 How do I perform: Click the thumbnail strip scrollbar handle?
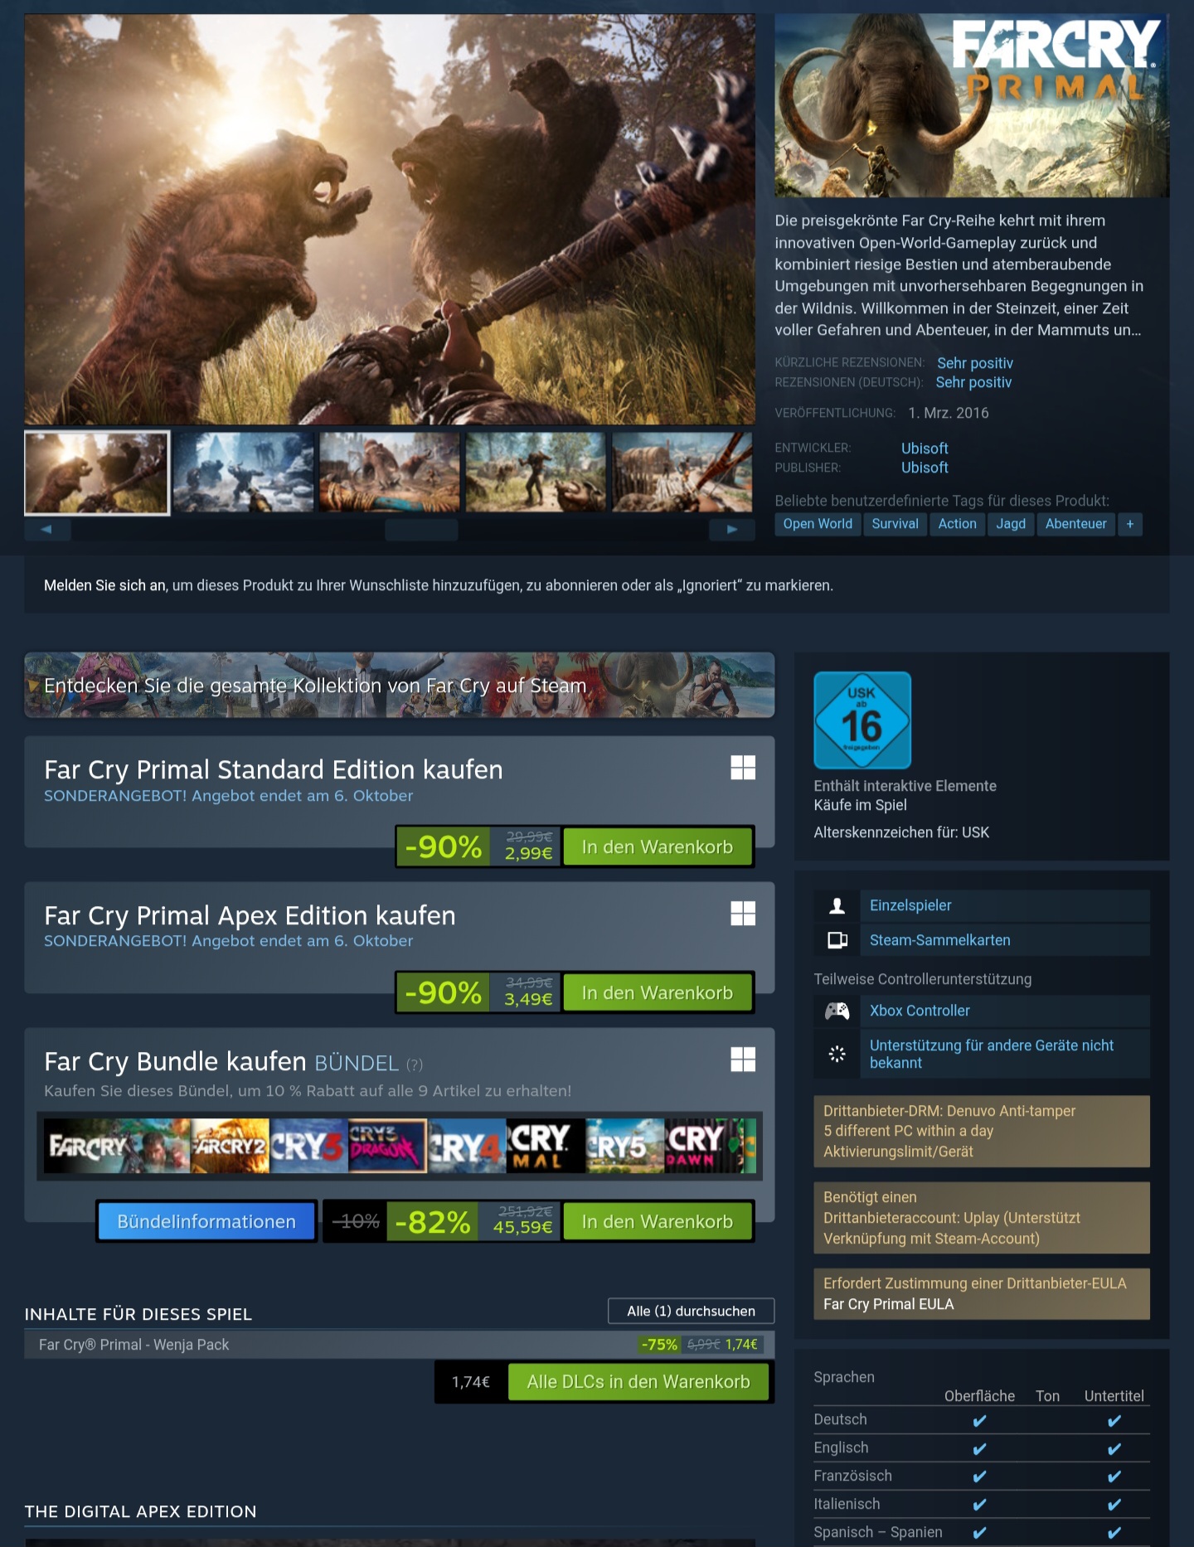(421, 530)
